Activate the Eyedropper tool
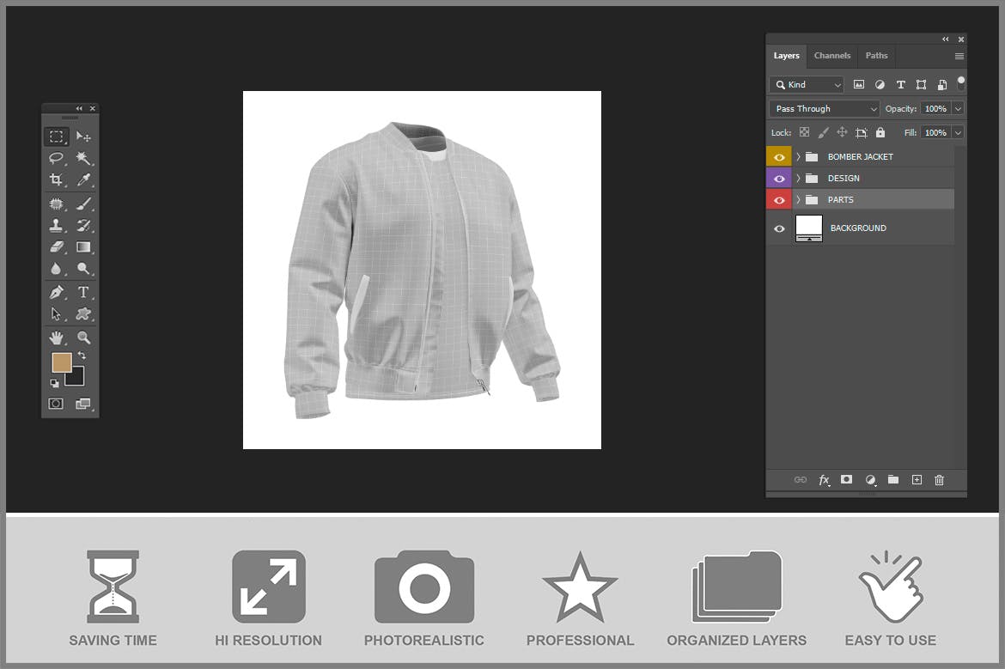The height and width of the screenshot is (669, 1005). (83, 179)
